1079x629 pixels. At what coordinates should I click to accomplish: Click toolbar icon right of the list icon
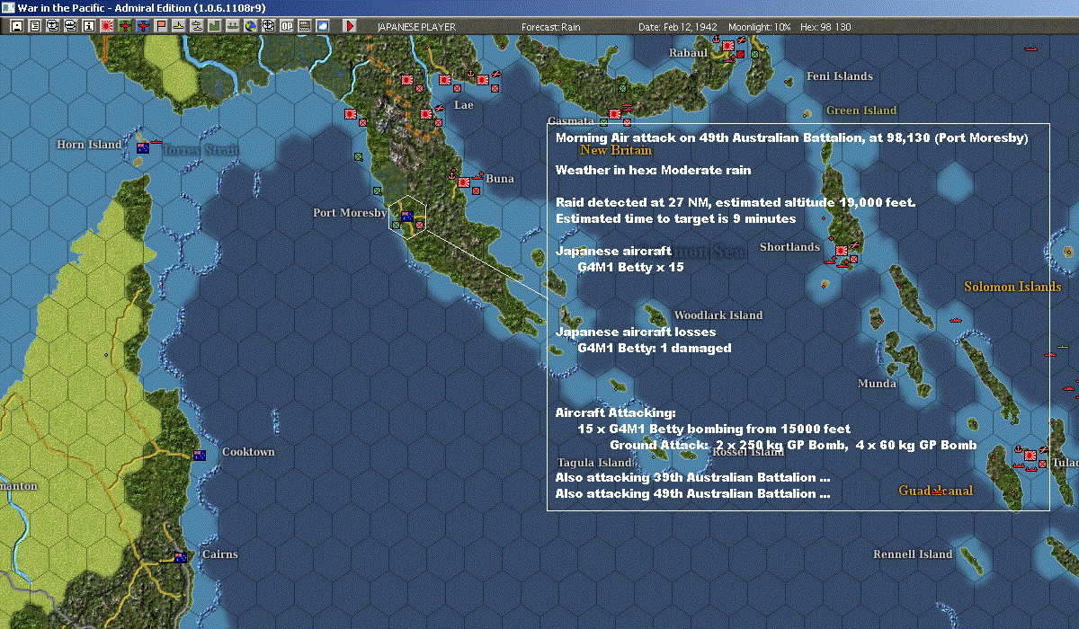coord(53,26)
